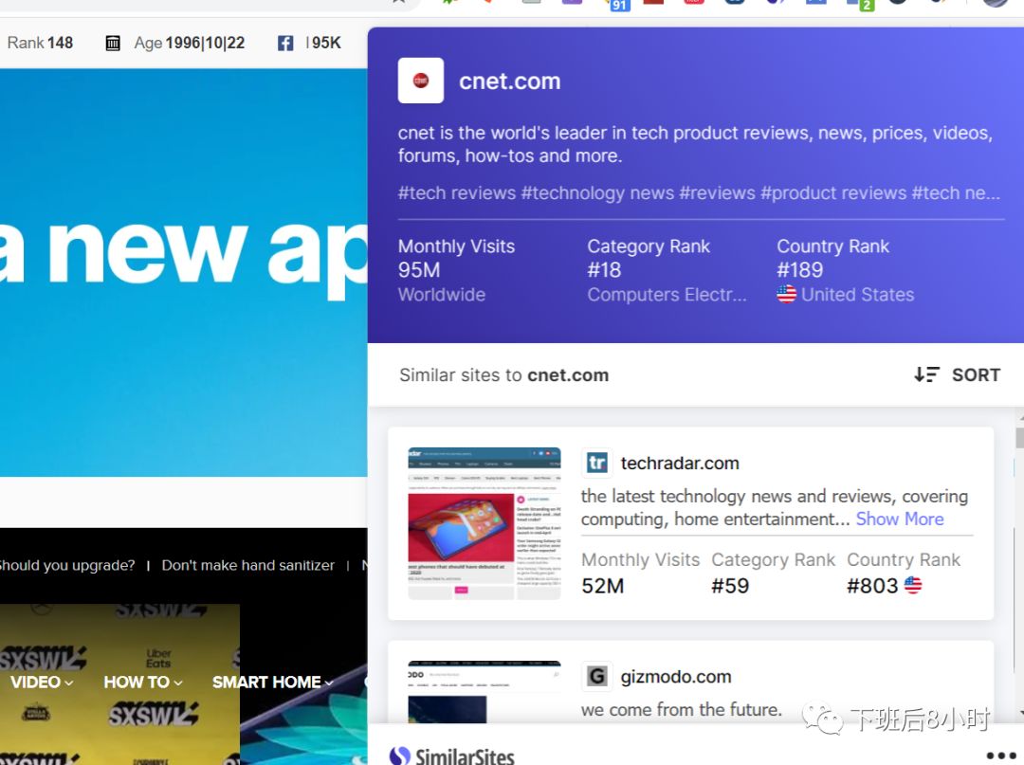Open the gizmodo.com site link
This screenshot has width=1024, height=765.
click(x=676, y=677)
